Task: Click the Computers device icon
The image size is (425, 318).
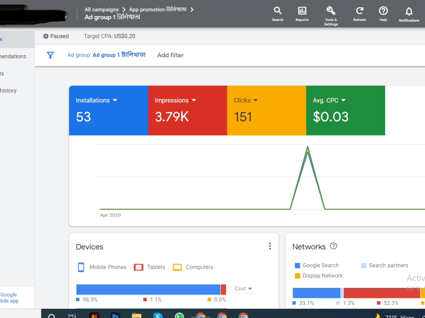Action: 177,267
